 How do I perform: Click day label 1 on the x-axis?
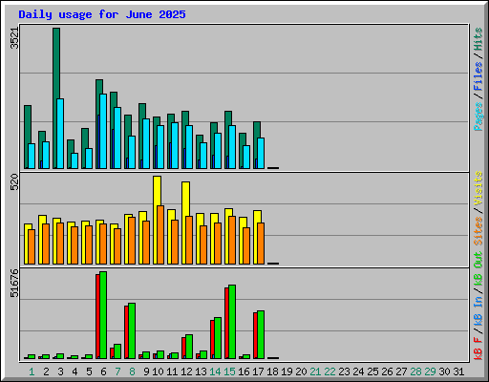coord(32,371)
